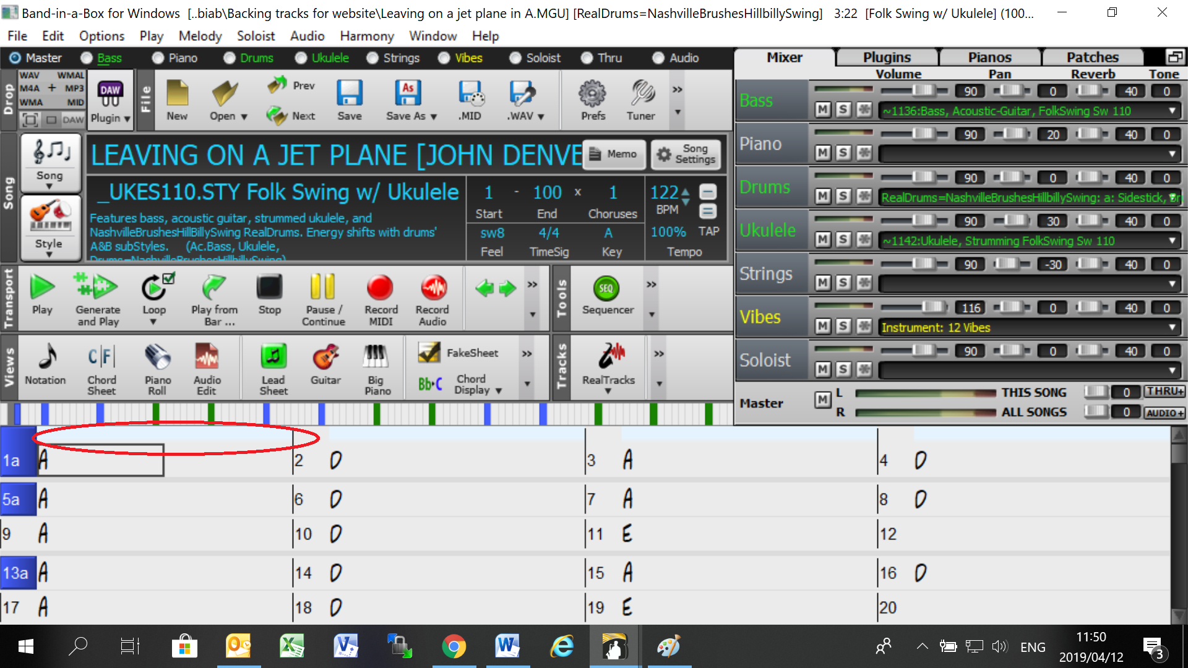Click Pause / Continue icon
The height and width of the screenshot is (668, 1188).
(323, 299)
